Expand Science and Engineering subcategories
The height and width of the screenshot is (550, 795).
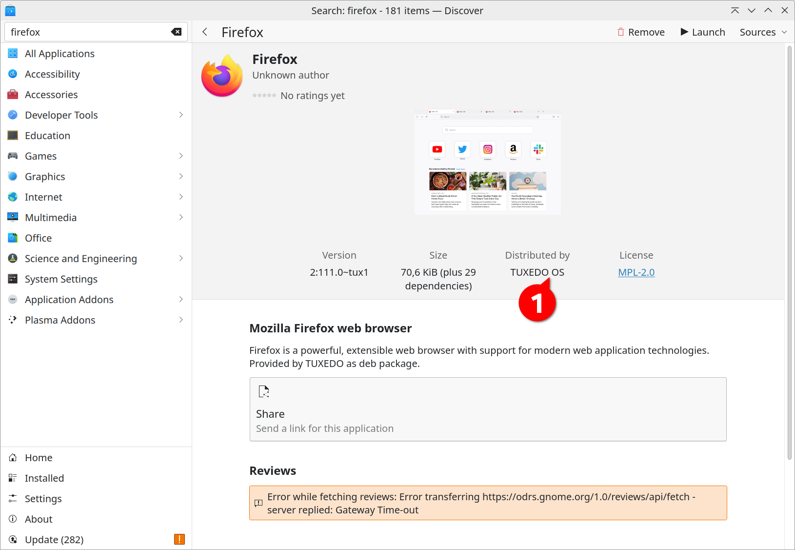[x=181, y=259]
